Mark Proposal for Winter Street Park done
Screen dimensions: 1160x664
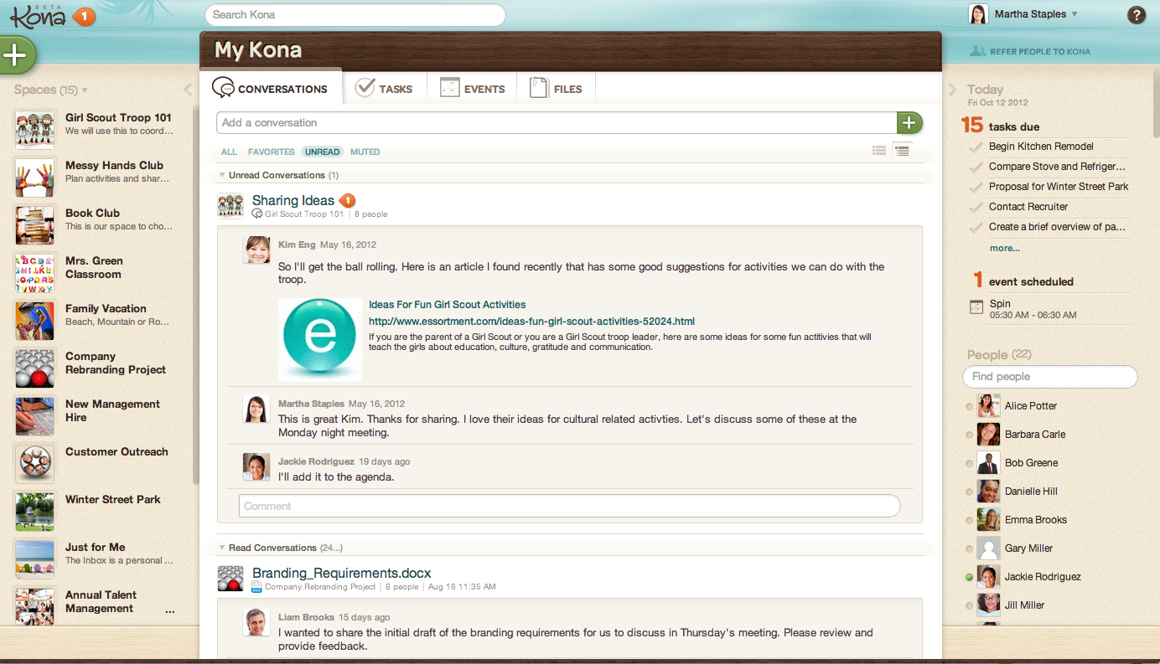click(976, 188)
